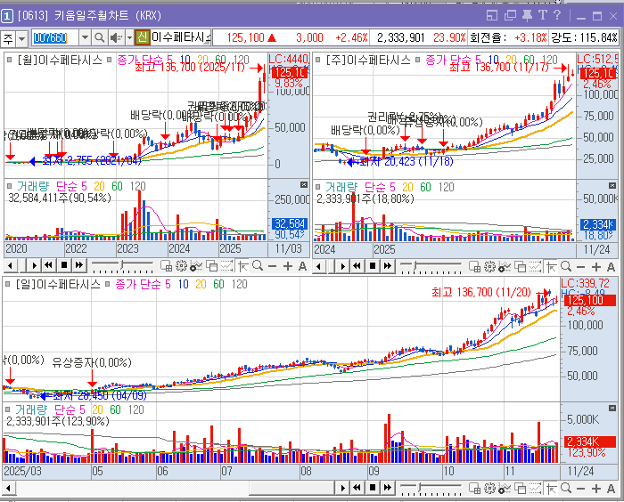This screenshot has width=624, height=502.
Task: Open monthly chart settings gear
Action: 181,266
